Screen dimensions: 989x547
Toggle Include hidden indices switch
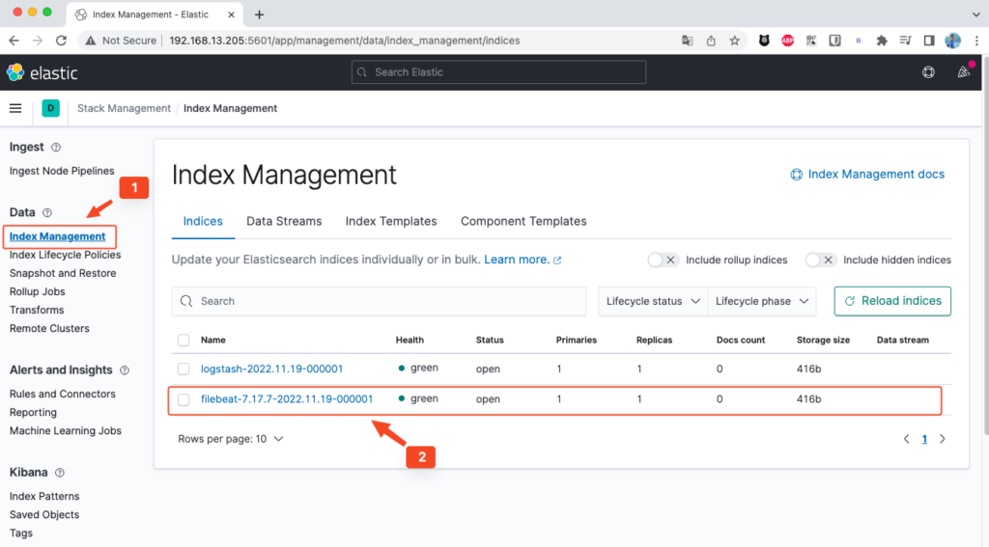pos(821,260)
